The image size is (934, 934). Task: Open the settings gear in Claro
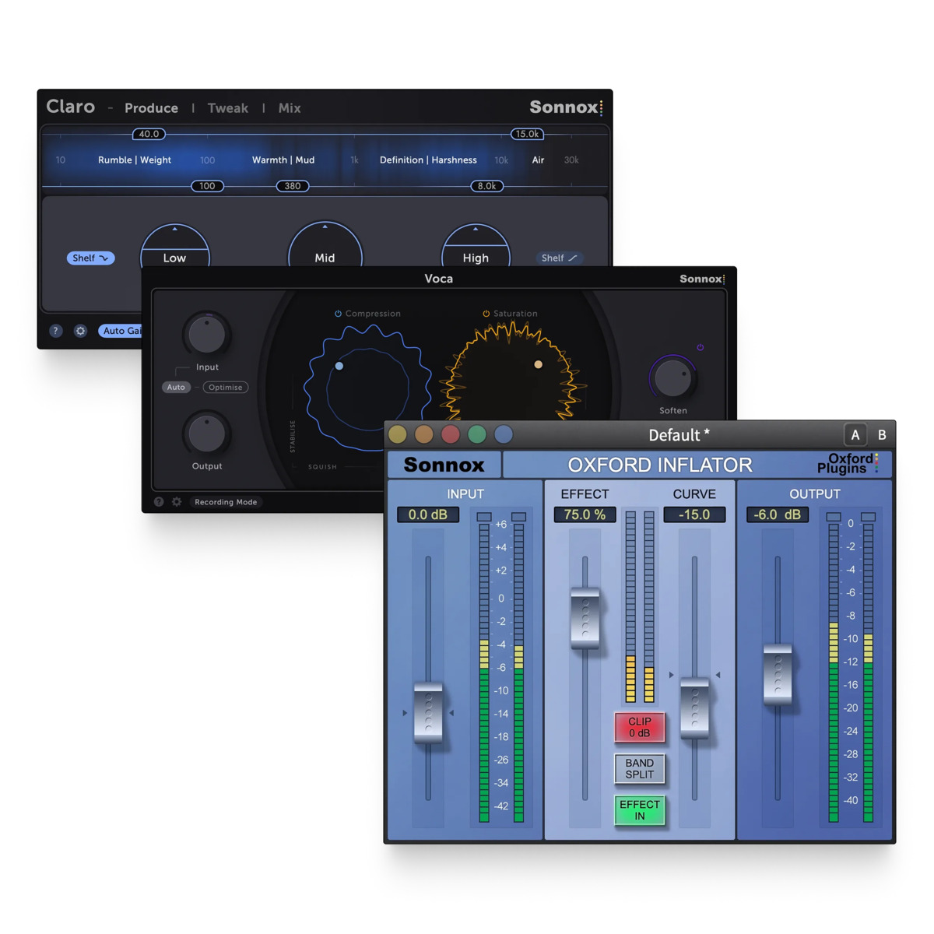pos(80,331)
